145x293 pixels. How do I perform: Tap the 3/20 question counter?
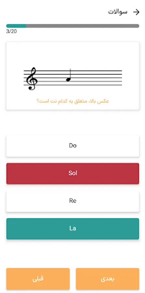pos(11,31)
